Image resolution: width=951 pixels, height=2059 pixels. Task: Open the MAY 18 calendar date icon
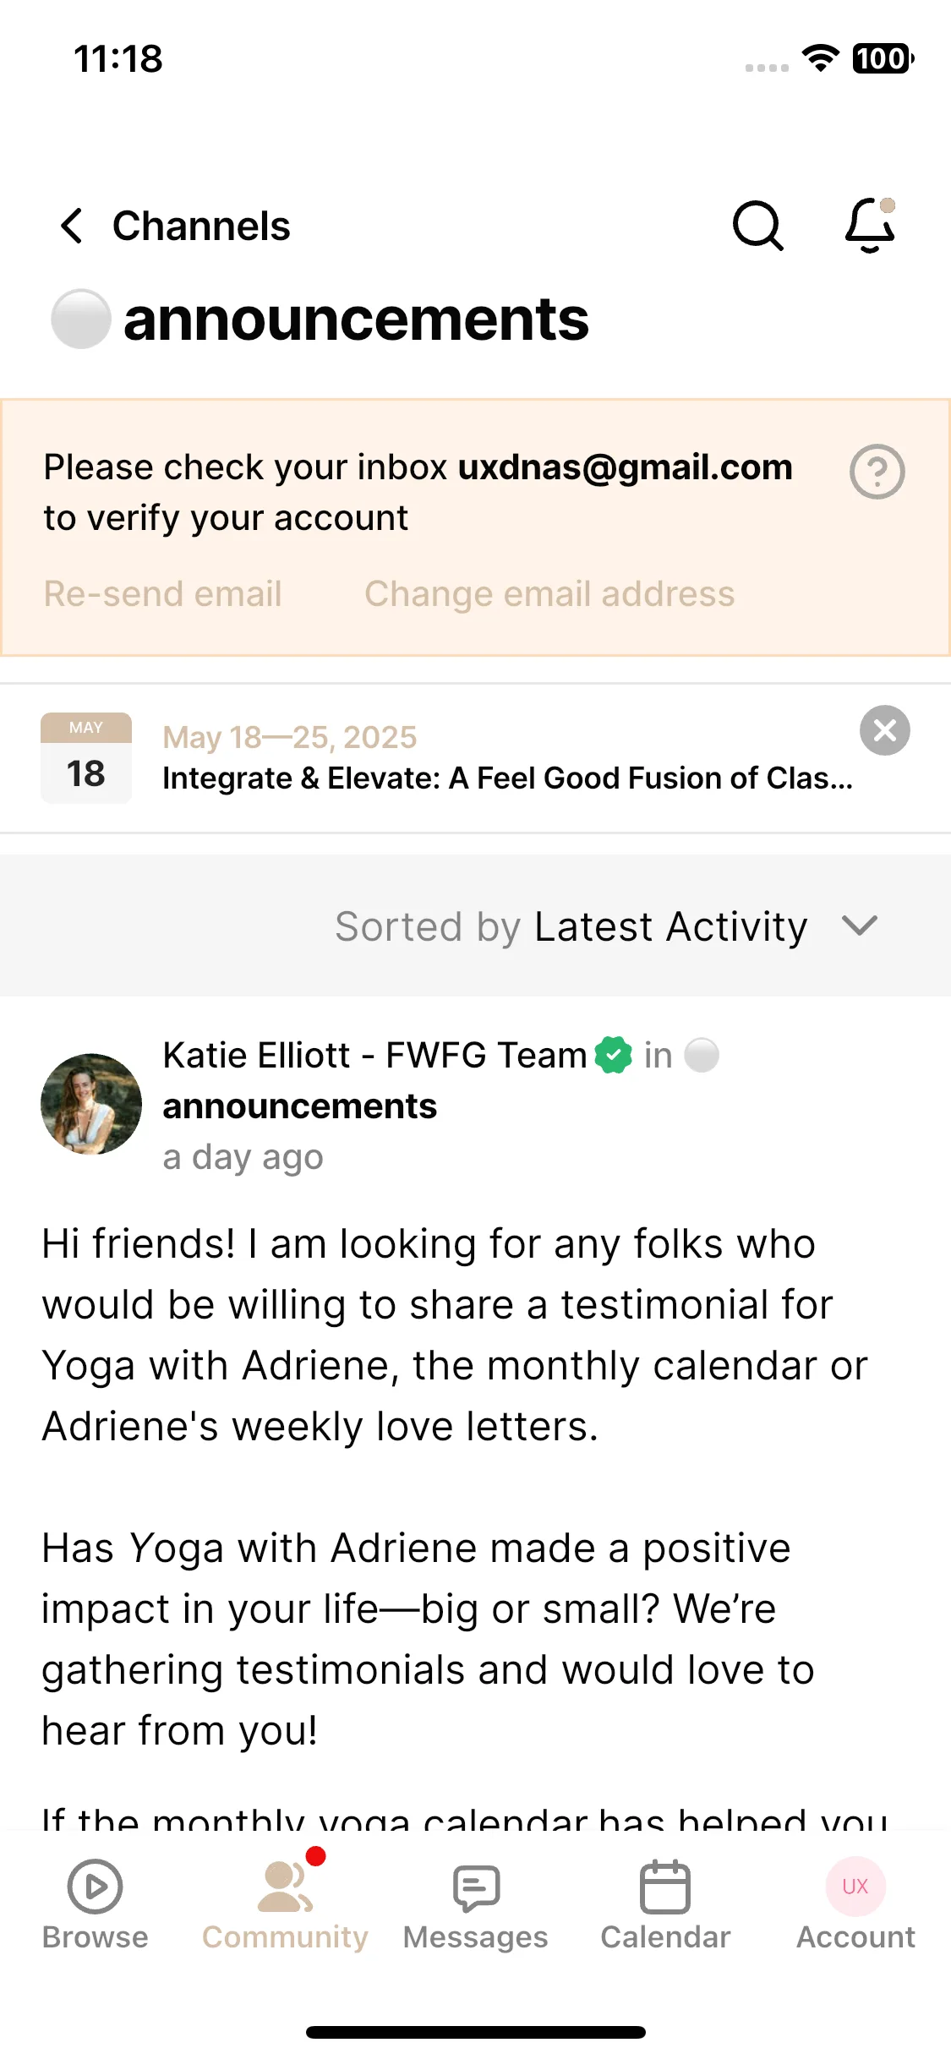[x=86, y=758]
